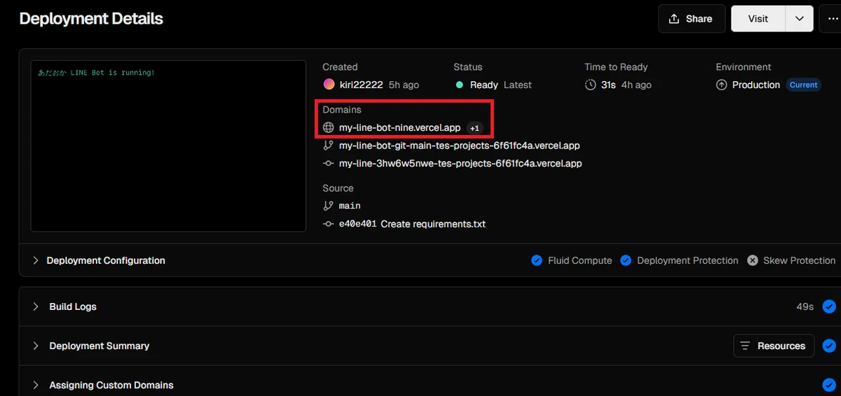Open the three-dot more options menu
The width and height of the screenshot is (841, 396).
[x=830, y=19]
